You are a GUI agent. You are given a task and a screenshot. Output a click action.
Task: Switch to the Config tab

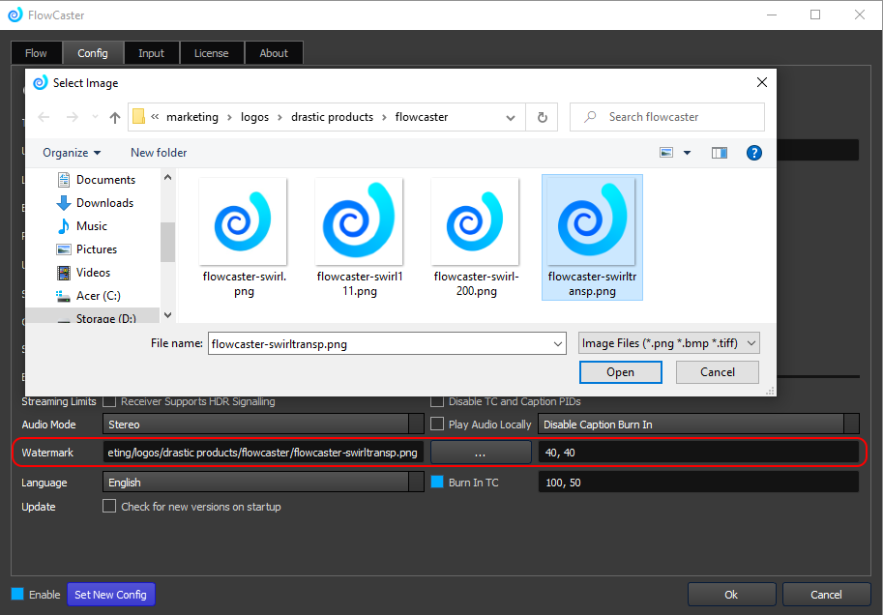(93, 53)
